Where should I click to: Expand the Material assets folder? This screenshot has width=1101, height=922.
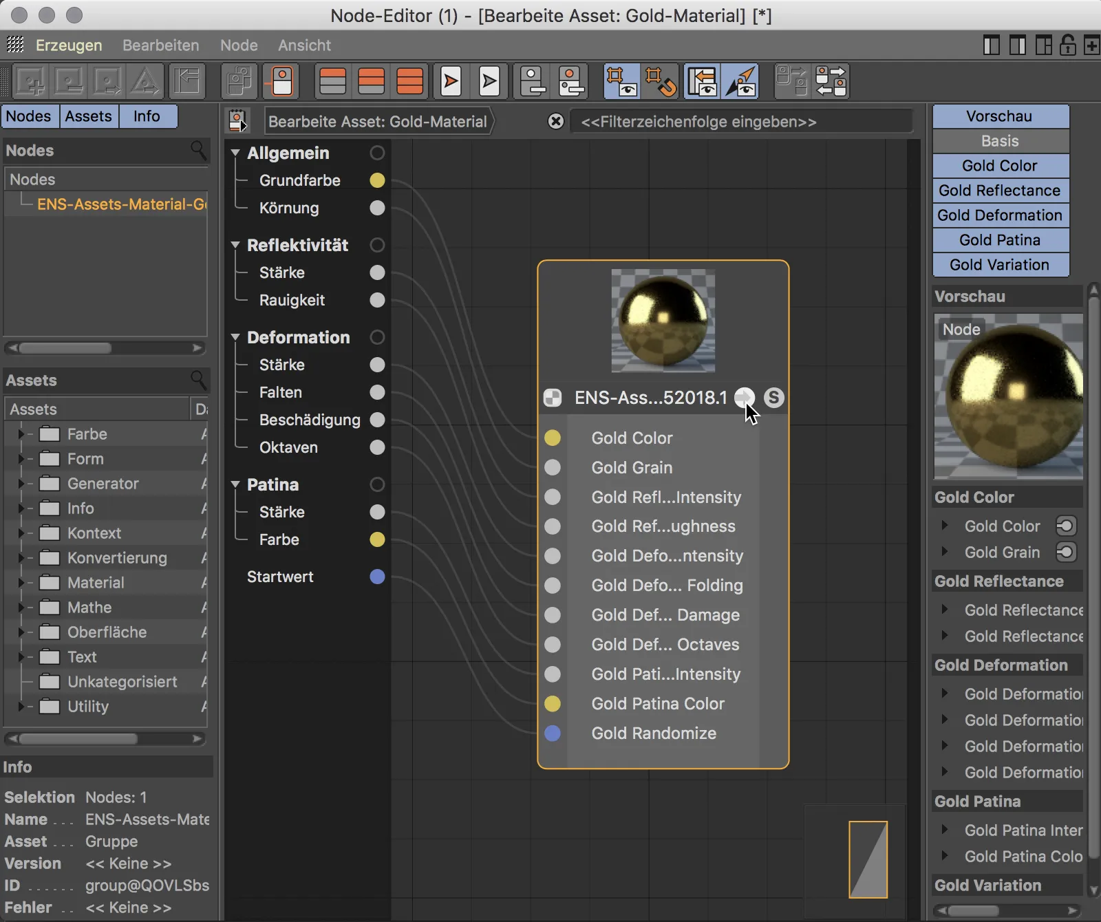click(x=23, y=583)
